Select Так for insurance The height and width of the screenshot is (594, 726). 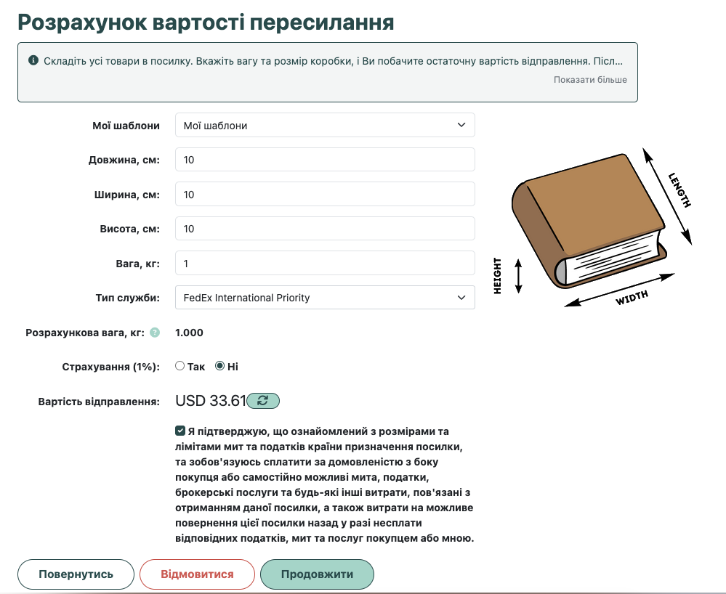click(180, 366)
